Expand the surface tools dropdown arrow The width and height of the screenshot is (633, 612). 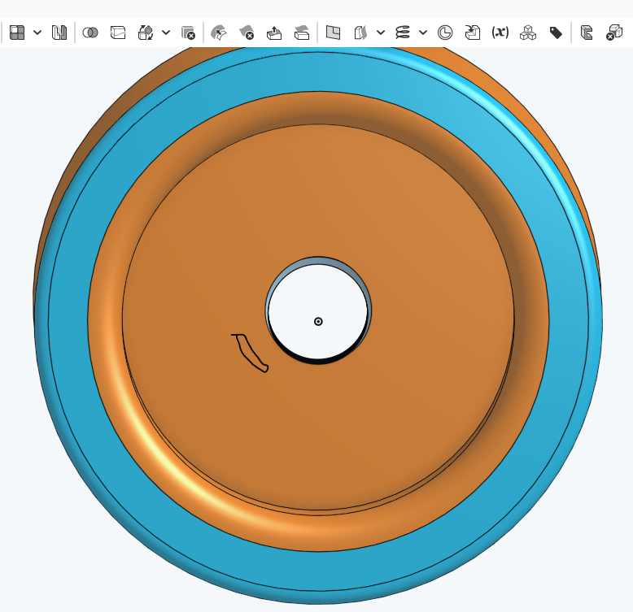pos(381,33)
